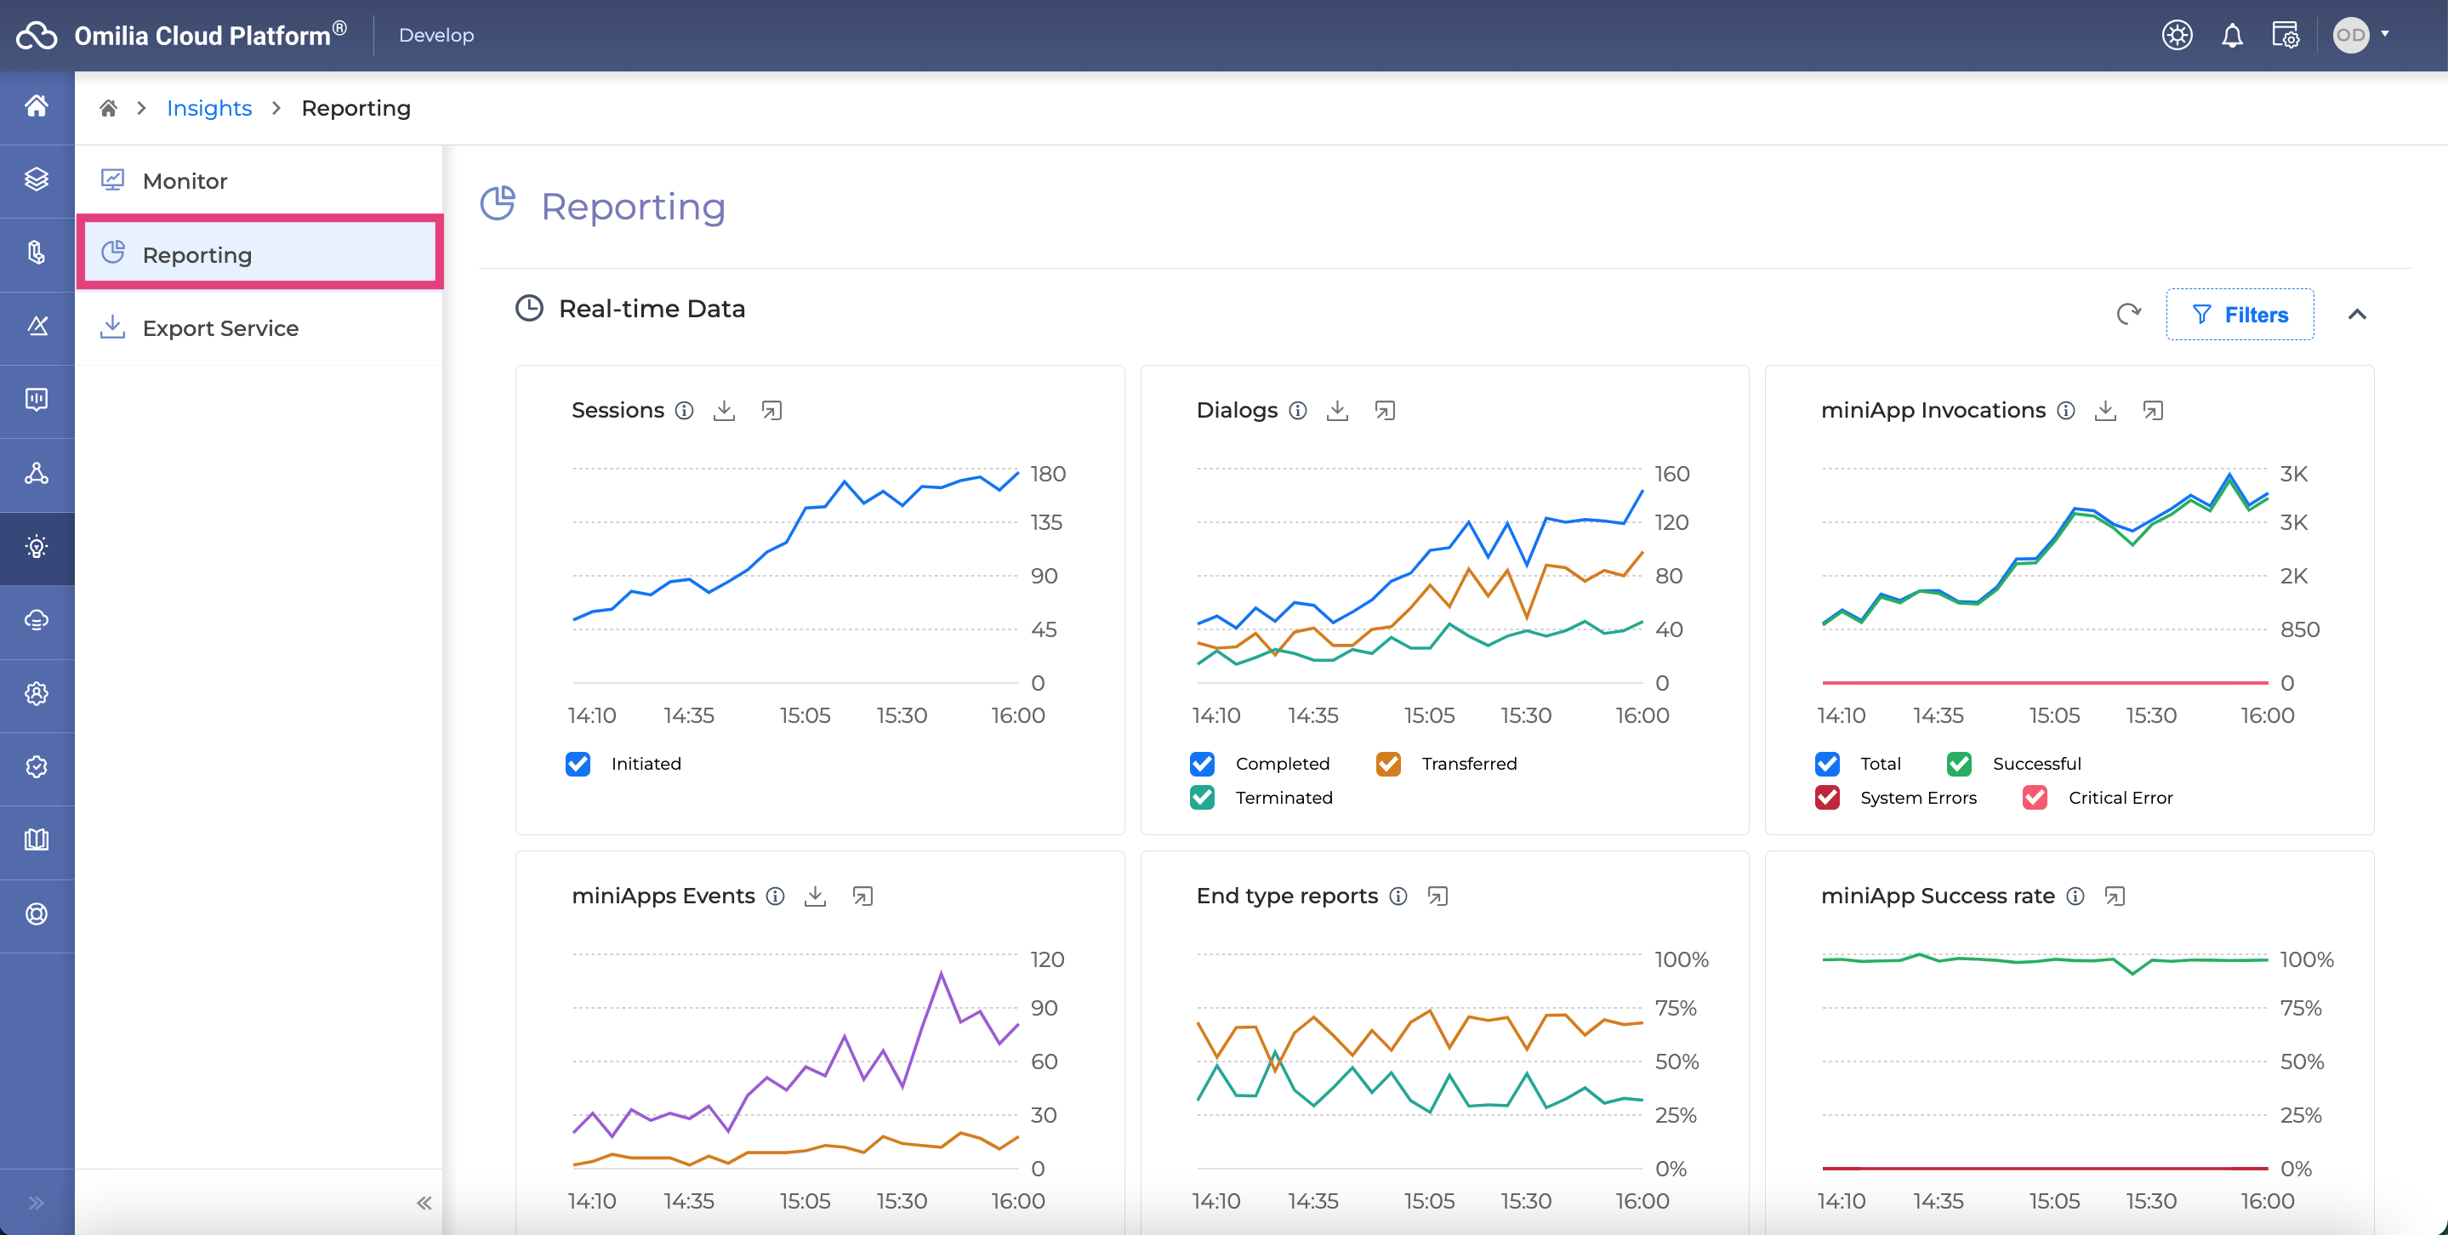Click the Insights lightbulb icon in the sidebar
2448x1235 pixels.
pos(36,547)
